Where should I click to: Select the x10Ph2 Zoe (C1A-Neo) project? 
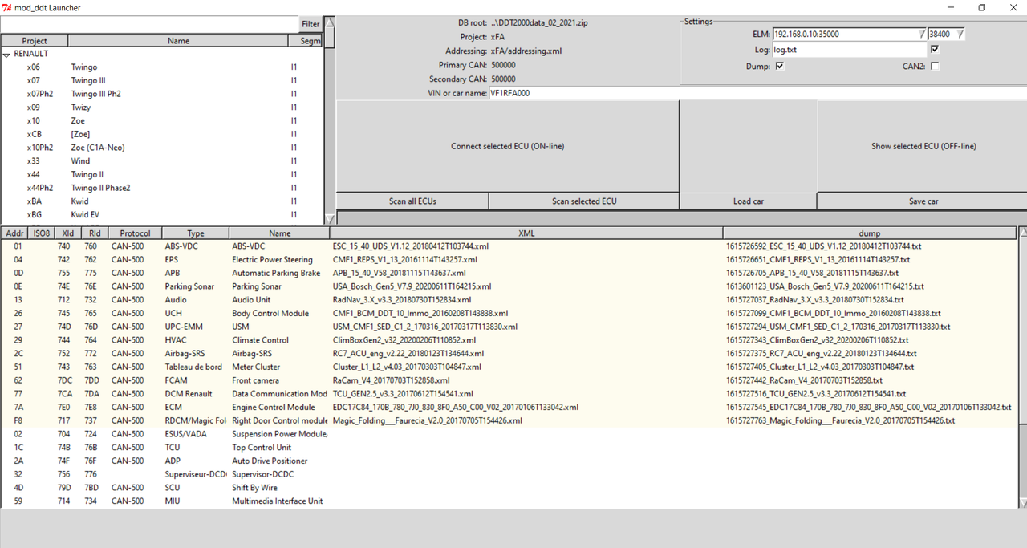[161, 148]
